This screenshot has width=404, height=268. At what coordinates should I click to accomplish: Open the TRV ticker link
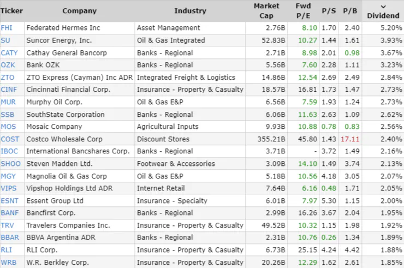point(8,225)
